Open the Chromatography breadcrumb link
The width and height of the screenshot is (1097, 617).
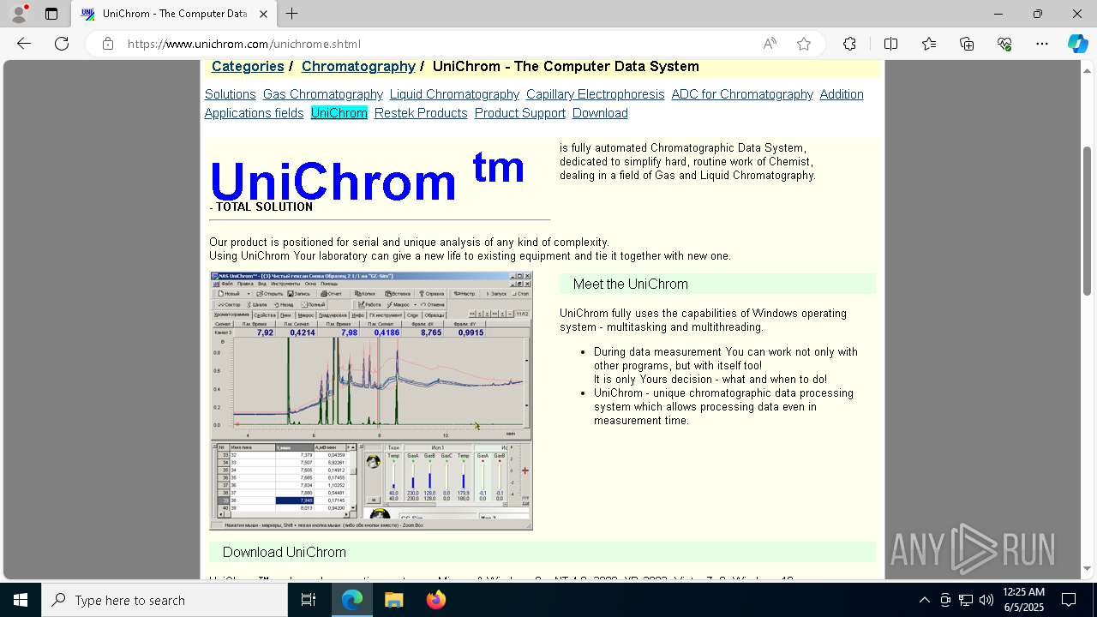tap(358, 66)
